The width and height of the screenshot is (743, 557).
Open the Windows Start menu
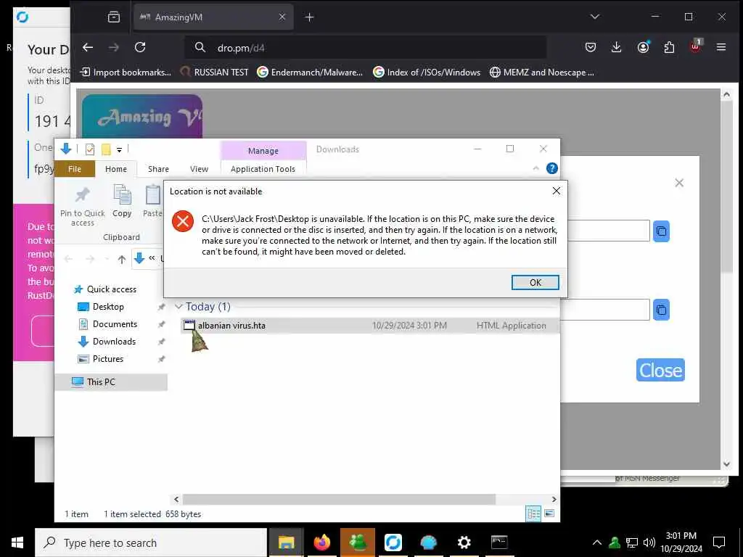17,542
